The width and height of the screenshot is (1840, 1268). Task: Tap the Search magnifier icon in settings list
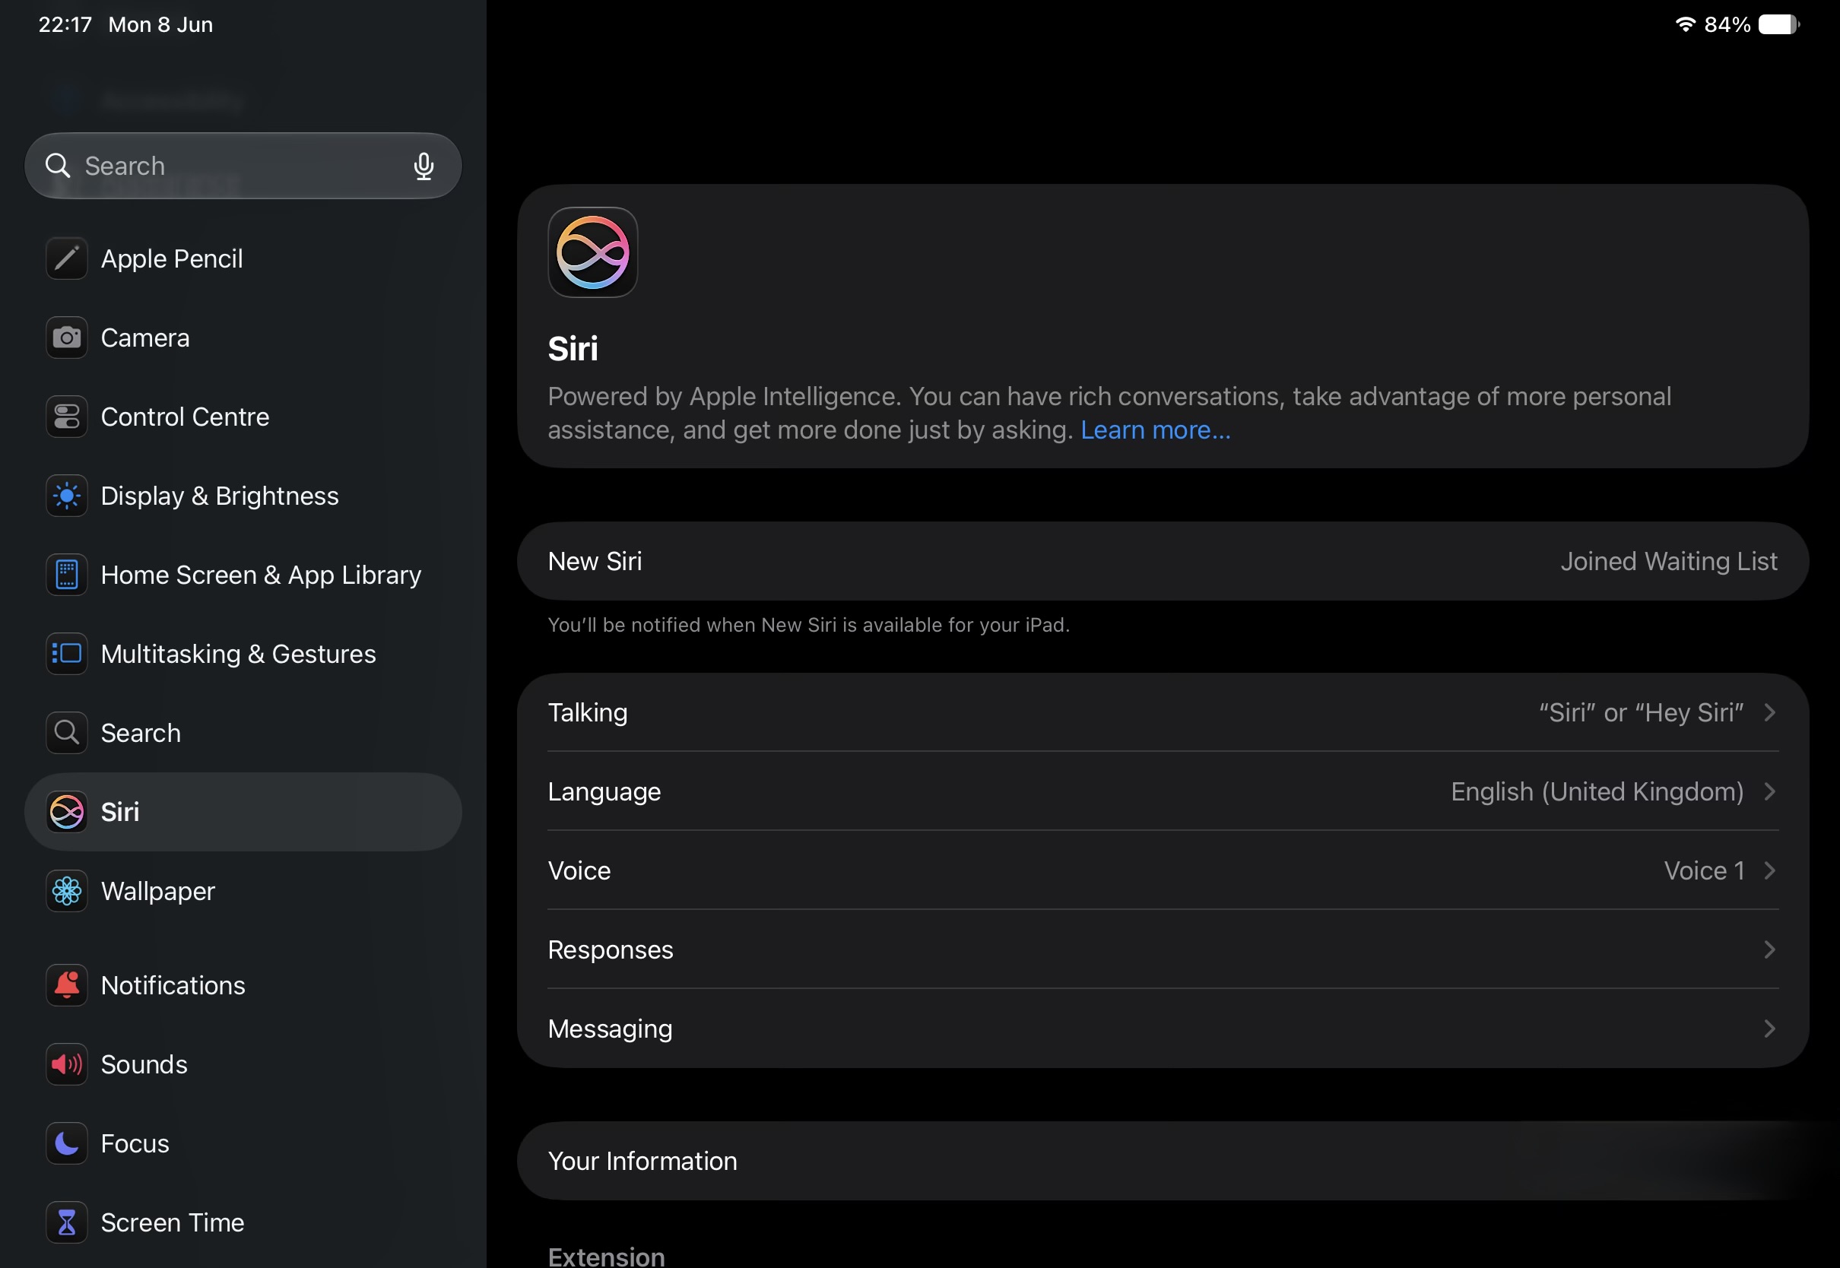coord(67,733)
